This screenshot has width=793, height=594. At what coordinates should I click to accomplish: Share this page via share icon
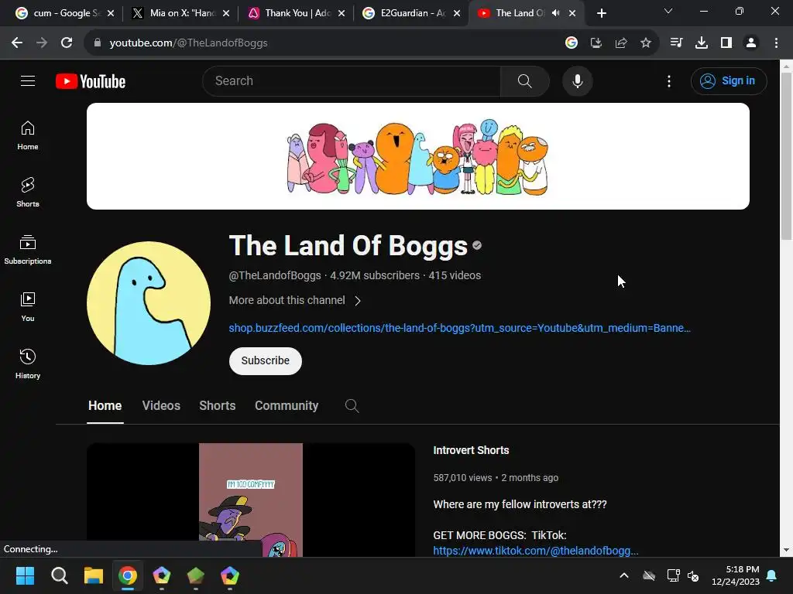pyautogui.click(x=621, y=43)
